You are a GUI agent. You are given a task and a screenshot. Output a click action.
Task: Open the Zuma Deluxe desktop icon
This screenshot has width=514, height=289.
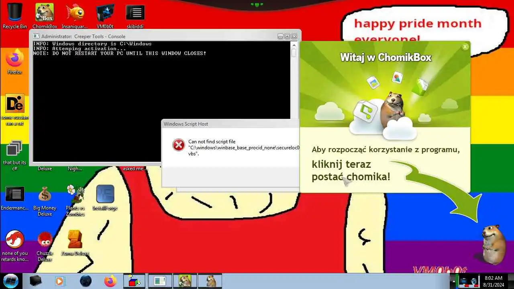click(75, 243)
